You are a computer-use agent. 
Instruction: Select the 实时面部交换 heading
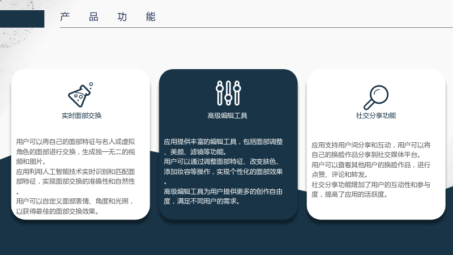point(82,116)
